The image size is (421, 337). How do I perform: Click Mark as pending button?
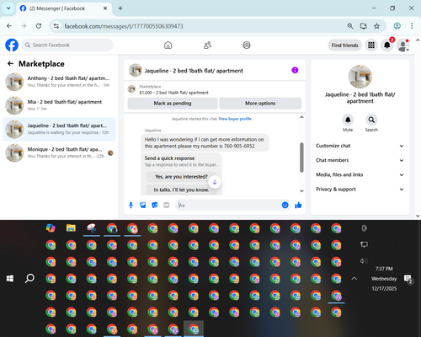click(173, 104)
